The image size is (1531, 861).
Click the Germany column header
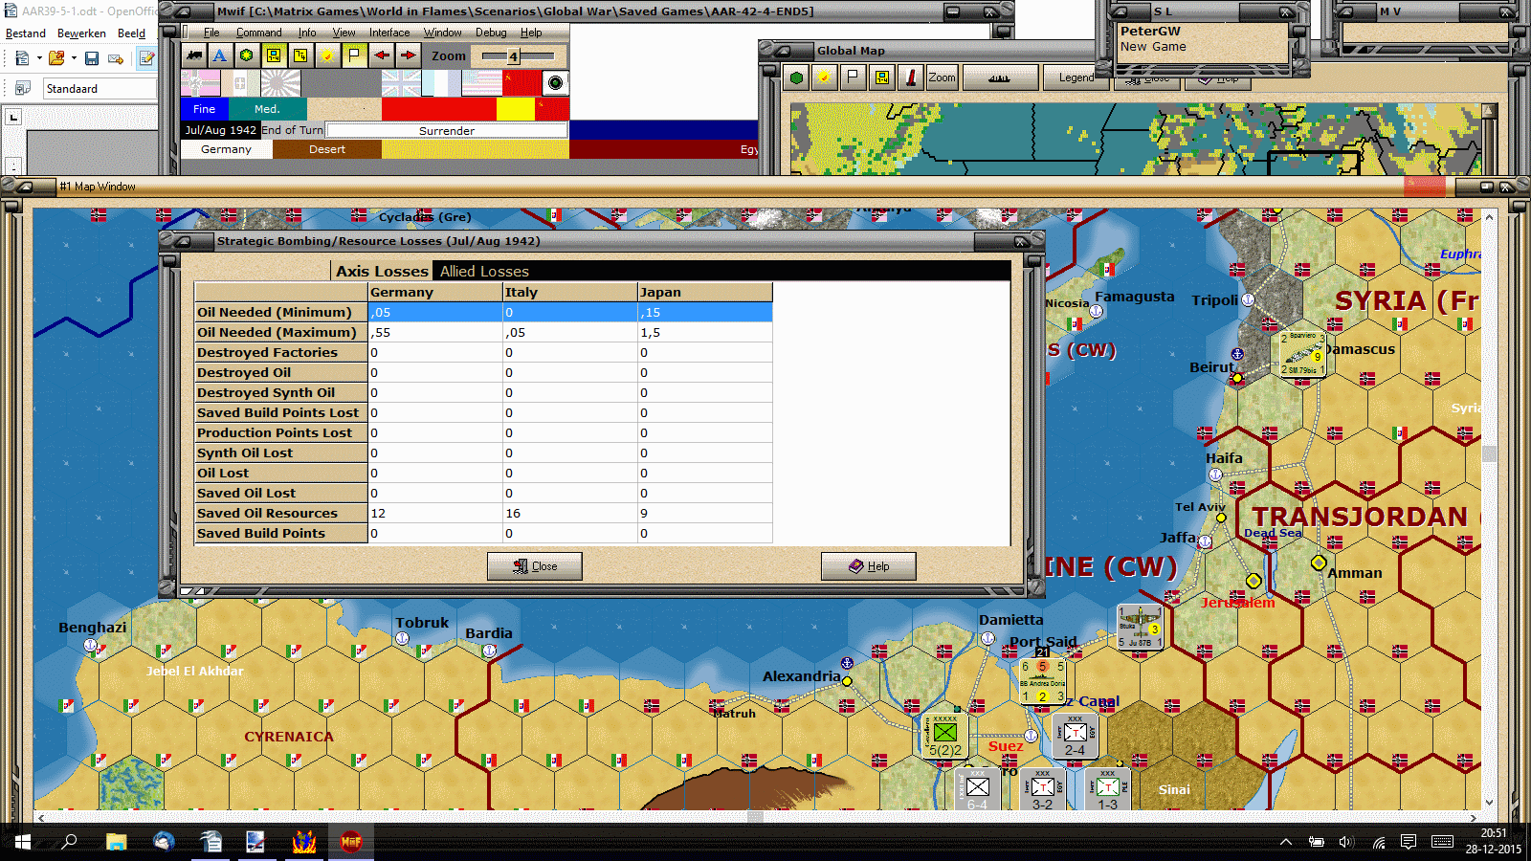(x=435, y=292)
